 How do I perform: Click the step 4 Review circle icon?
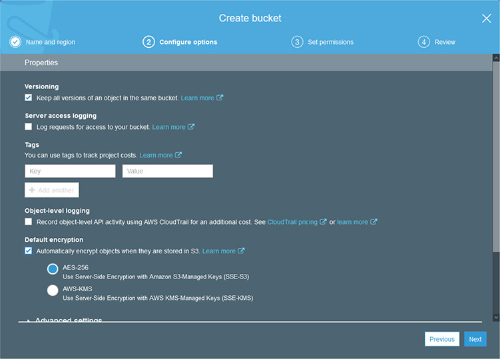point(424,42)
